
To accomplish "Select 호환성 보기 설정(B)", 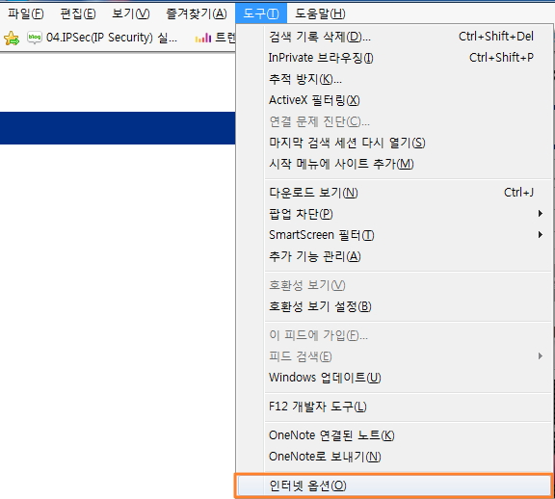I will click(393, 306).
